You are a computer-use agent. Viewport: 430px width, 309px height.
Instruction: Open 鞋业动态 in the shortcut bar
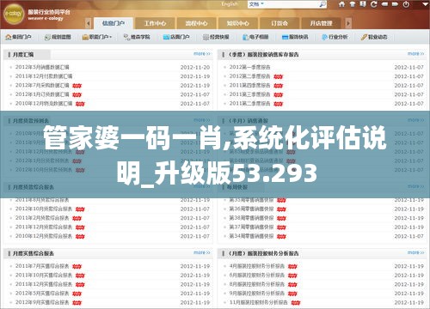pyautogui.click(x=374, y=37)
